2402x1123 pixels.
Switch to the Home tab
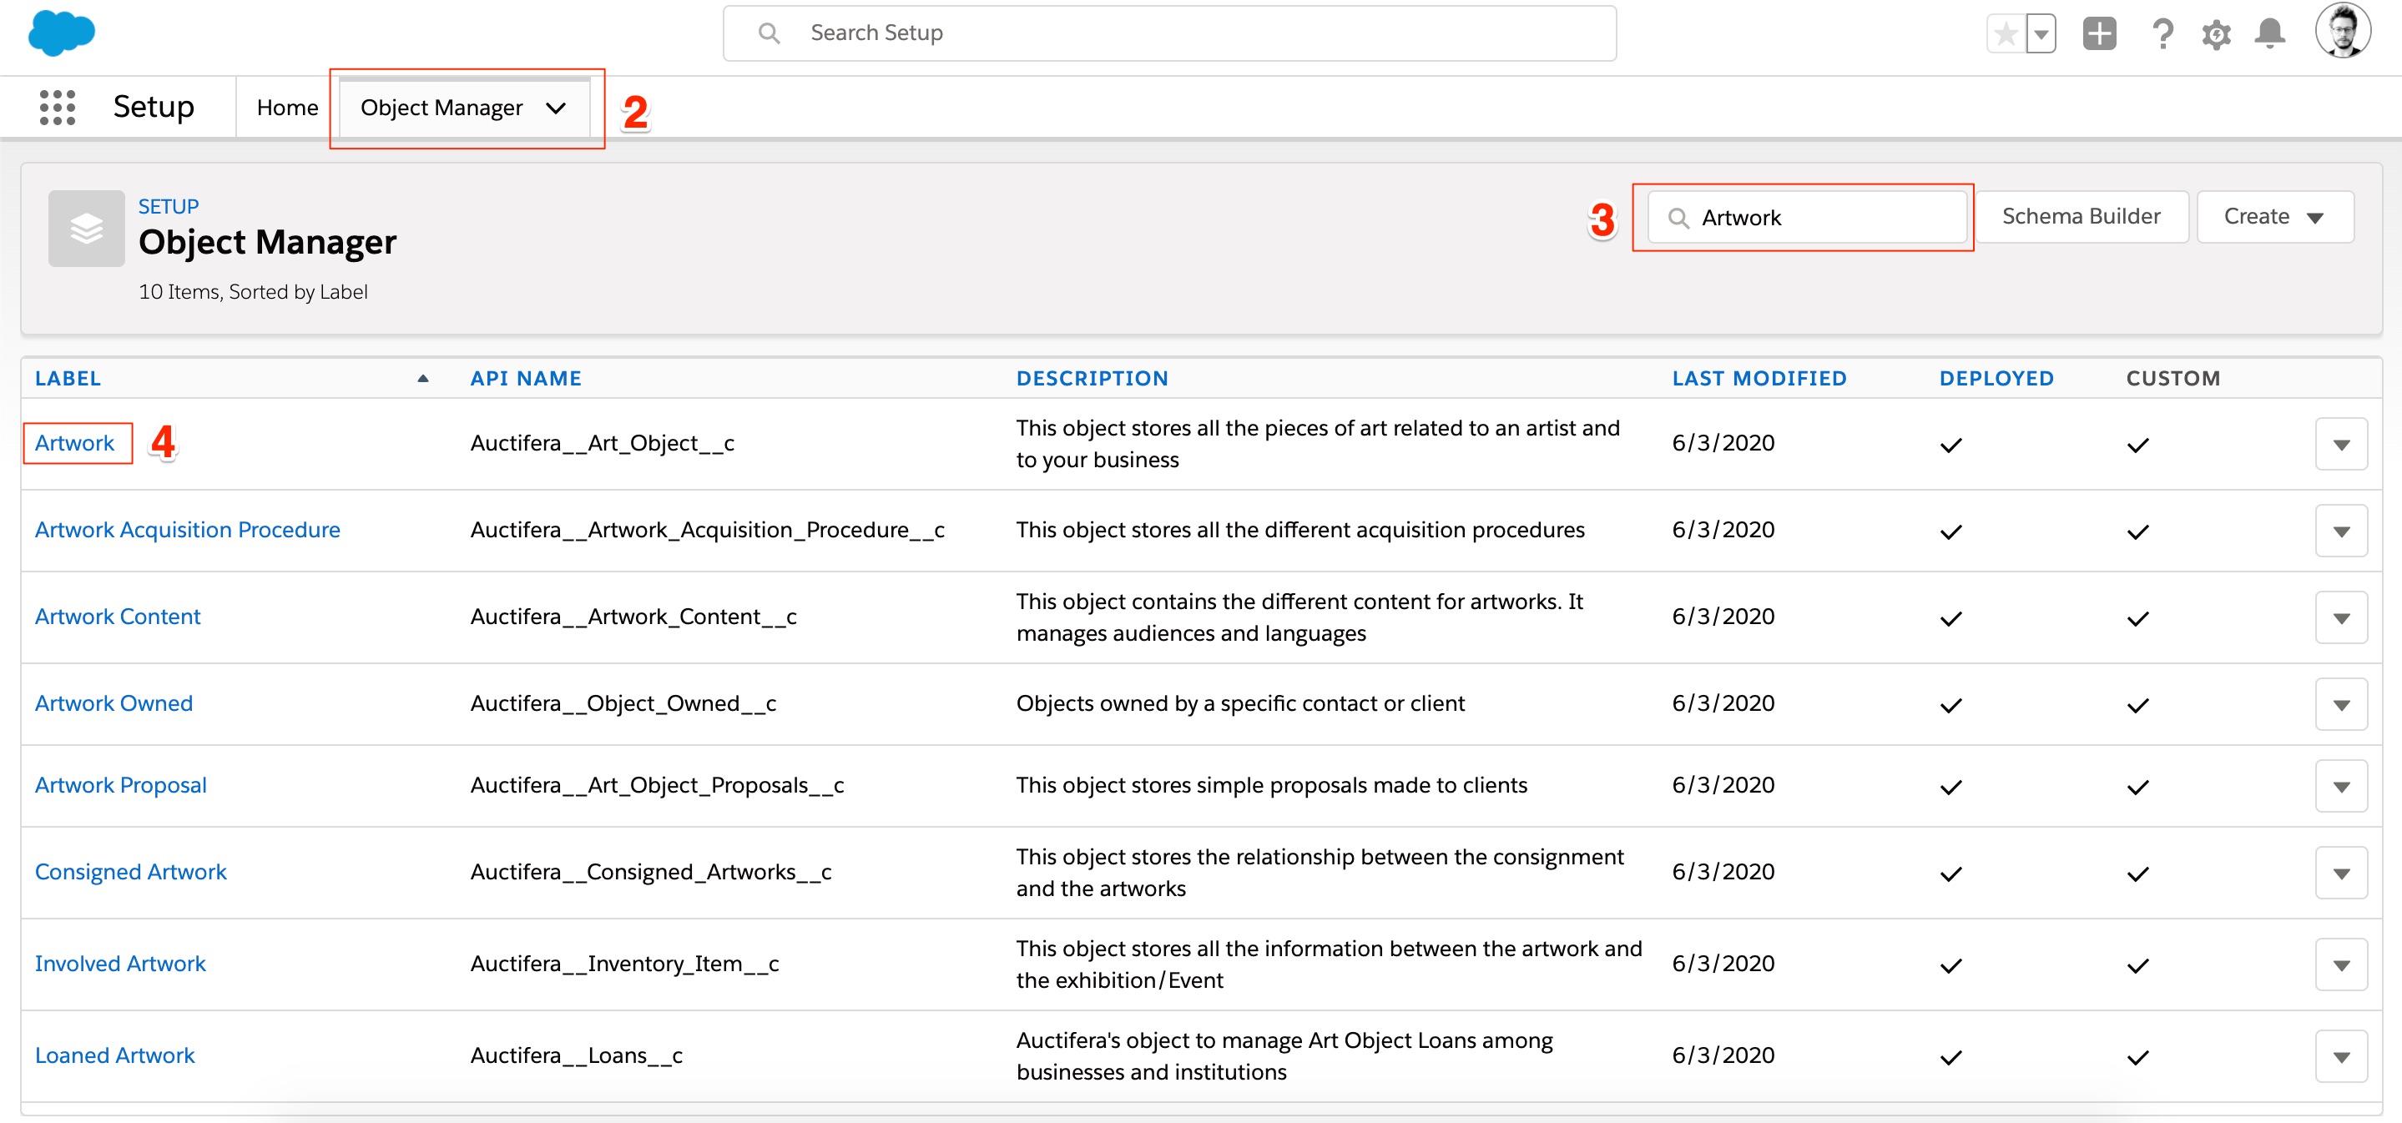pyautogui.click(x=286, y=106)
